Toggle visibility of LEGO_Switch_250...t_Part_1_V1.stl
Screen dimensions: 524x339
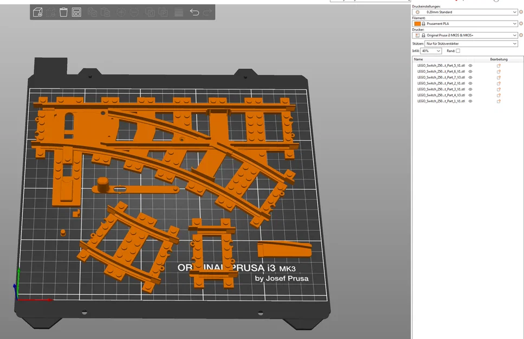[x=470, y=101]
